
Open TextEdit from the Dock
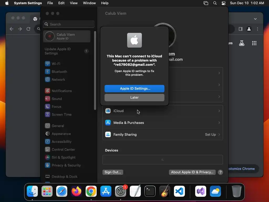(135, 191)
